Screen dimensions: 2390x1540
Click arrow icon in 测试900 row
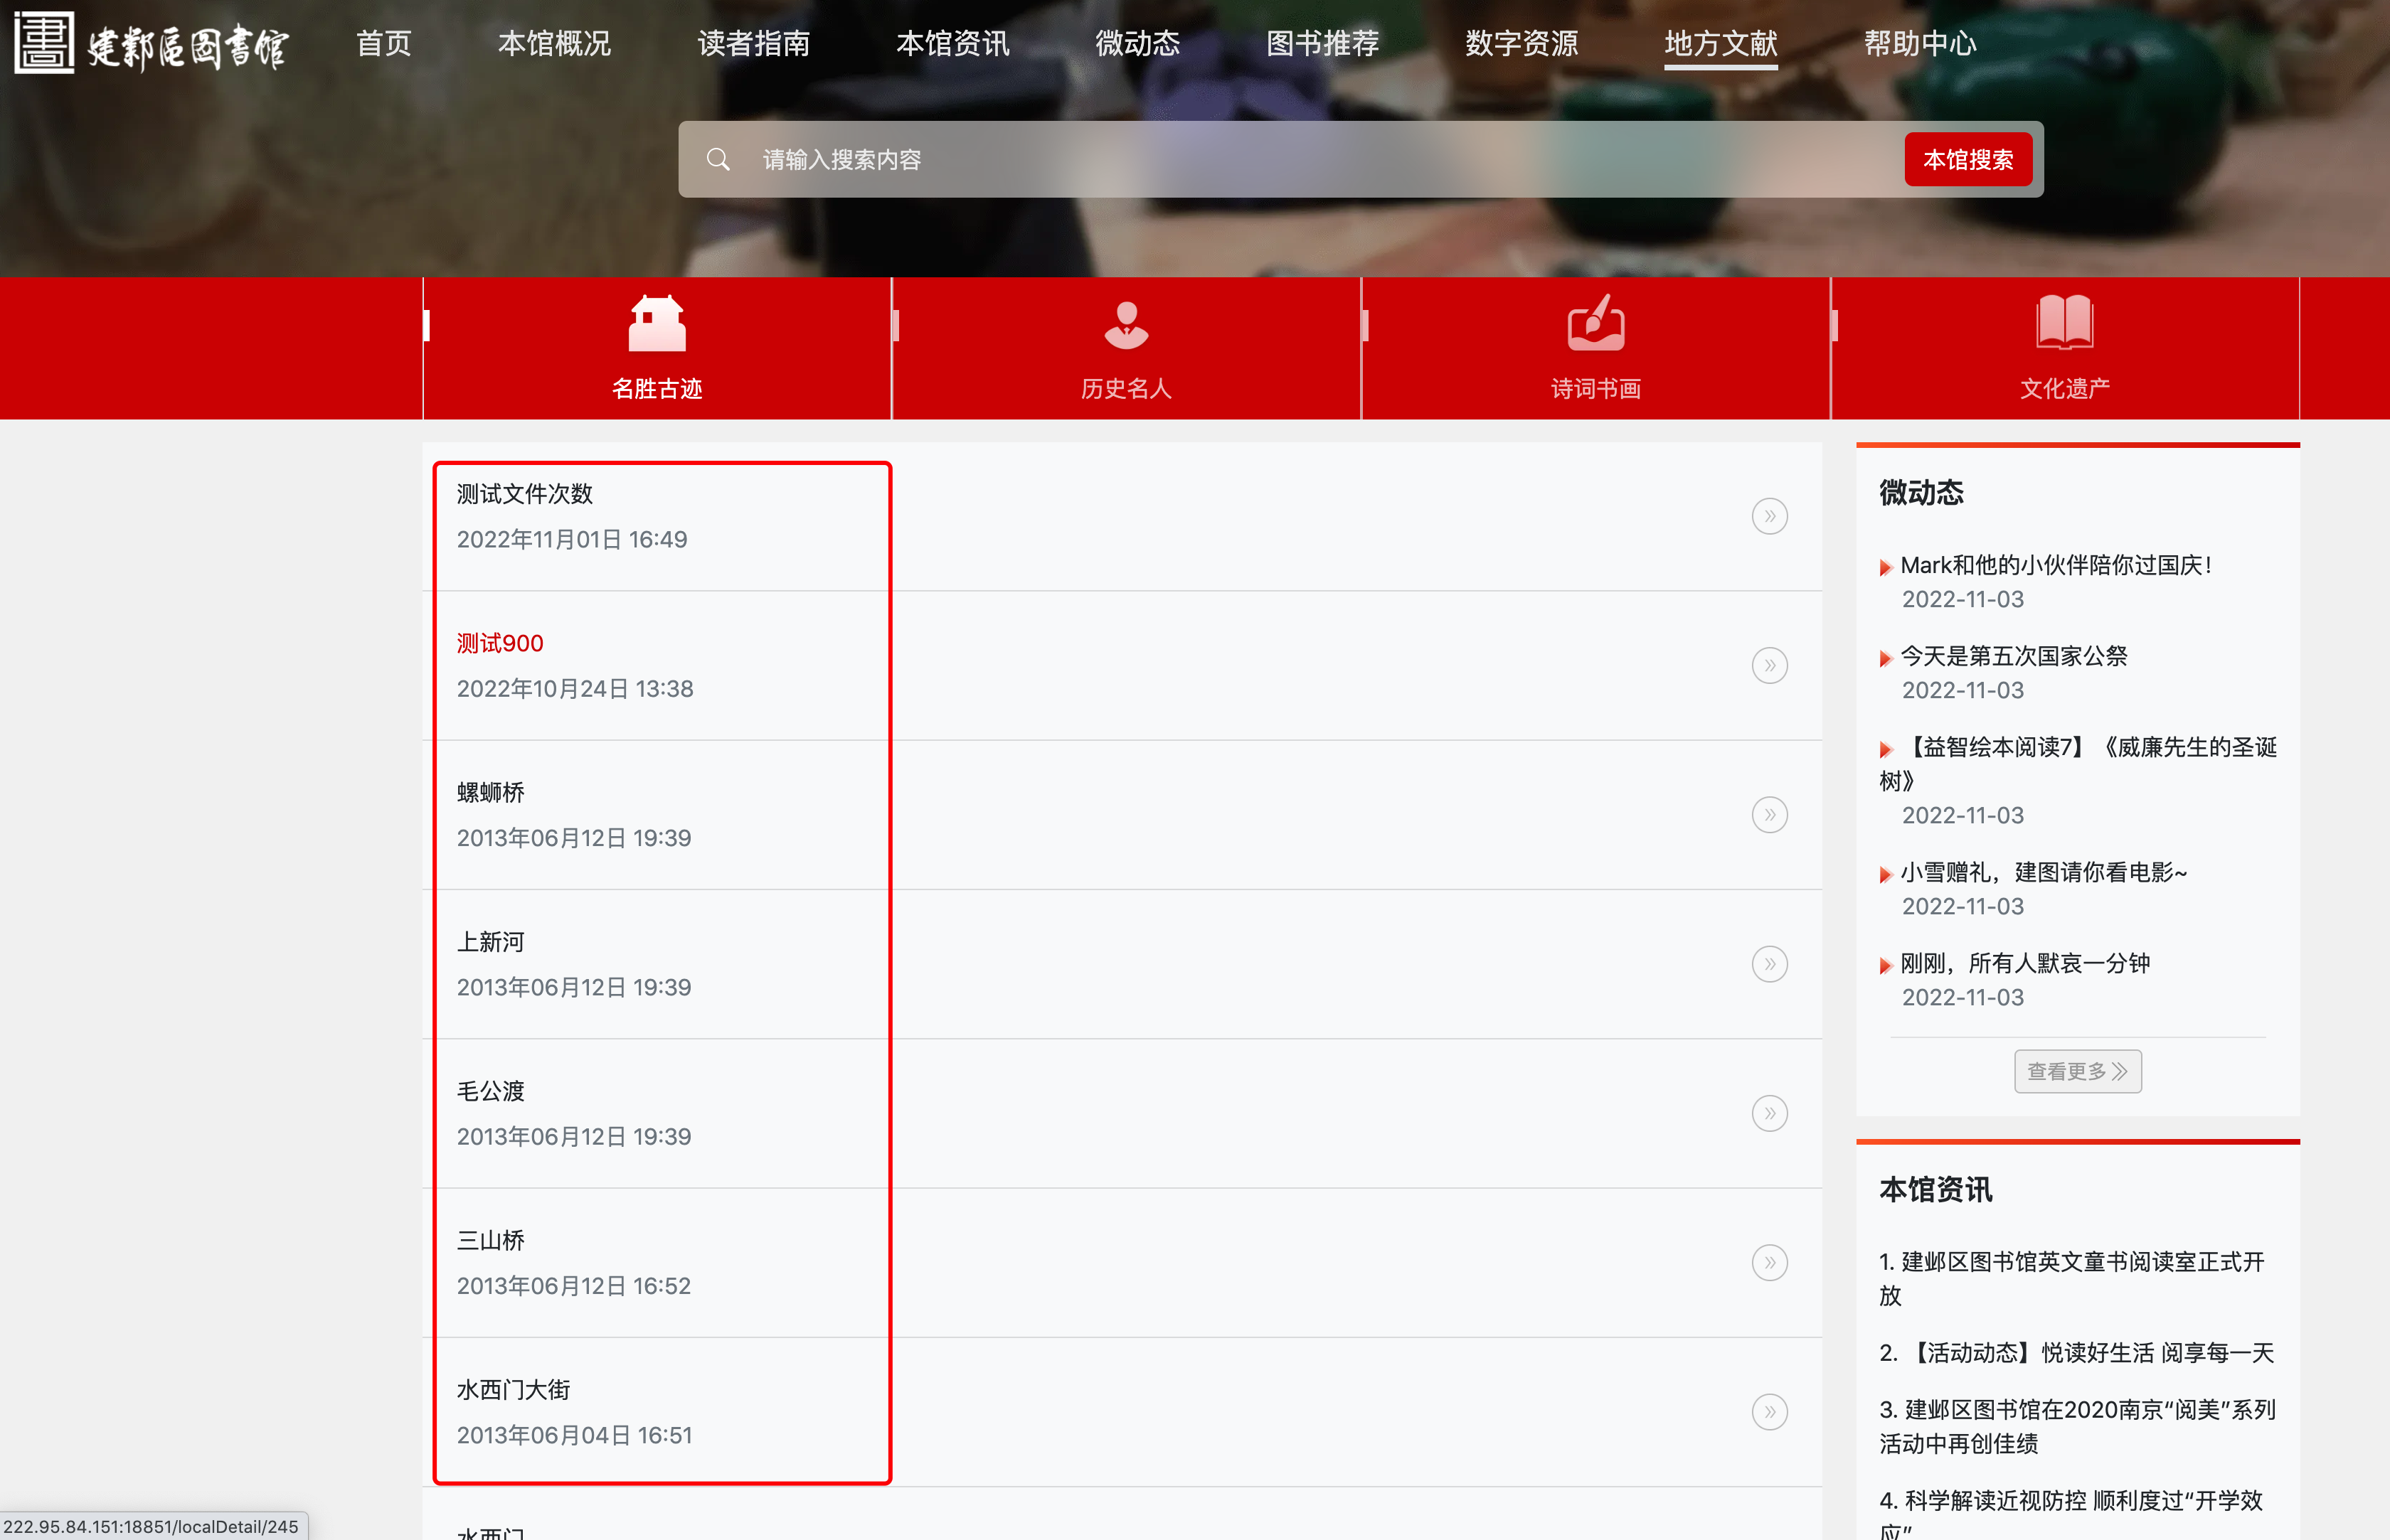coord(1769,665)
